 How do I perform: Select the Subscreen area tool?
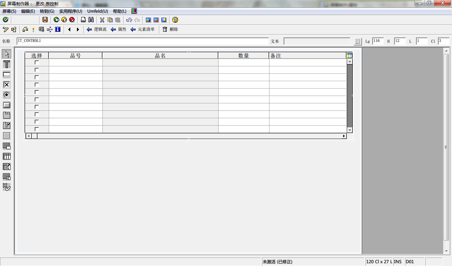(7, 146)
